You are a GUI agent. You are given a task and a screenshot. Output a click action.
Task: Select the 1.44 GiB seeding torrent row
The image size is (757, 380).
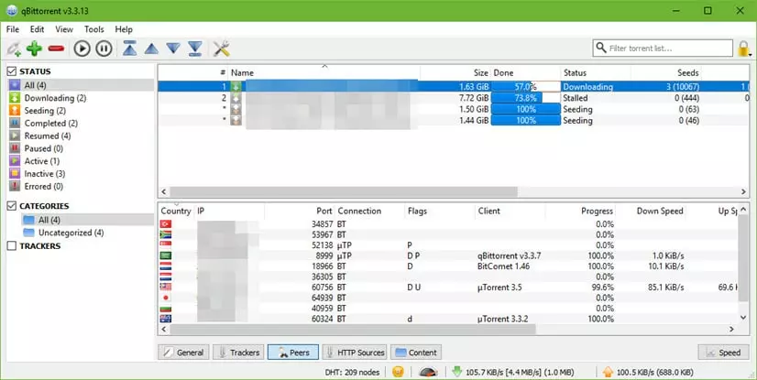point(454,120)
